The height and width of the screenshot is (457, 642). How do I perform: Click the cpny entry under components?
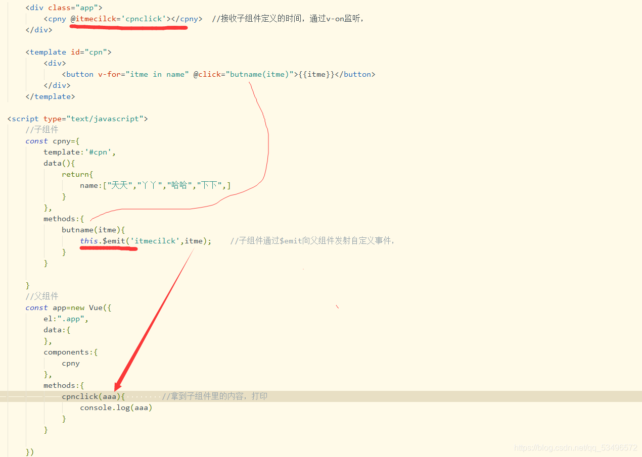pyautogui.click(x=71, y=363)
